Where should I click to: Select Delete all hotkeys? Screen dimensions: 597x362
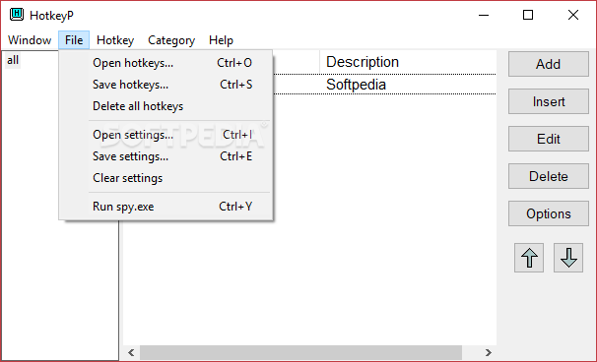166,106
